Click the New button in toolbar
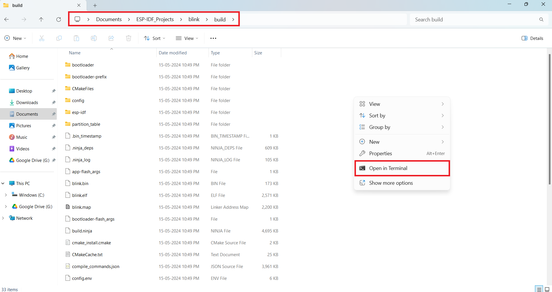 (15, 38)
